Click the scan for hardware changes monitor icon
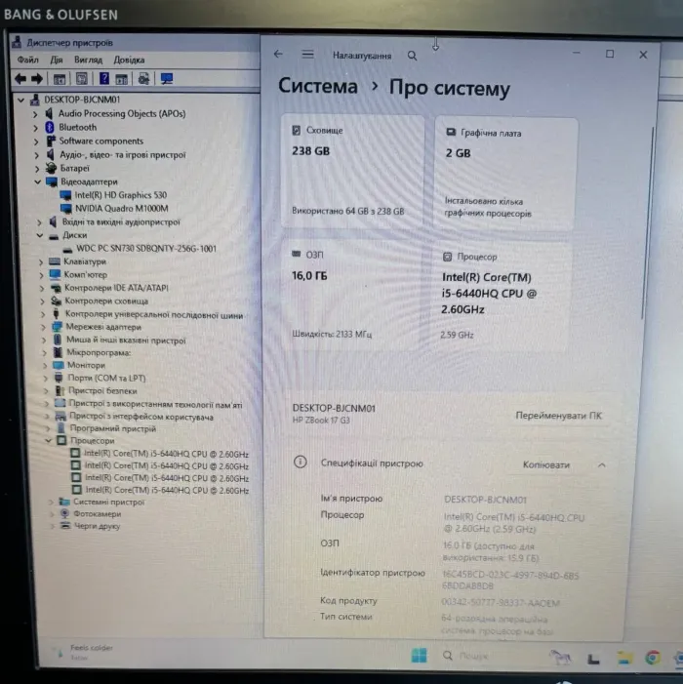Screen dimensions: 683x684 (x=166, y=79)
